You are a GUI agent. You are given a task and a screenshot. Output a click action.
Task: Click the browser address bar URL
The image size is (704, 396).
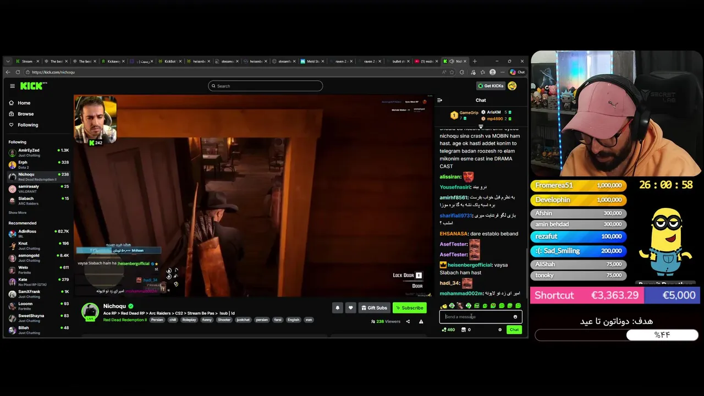53,72
